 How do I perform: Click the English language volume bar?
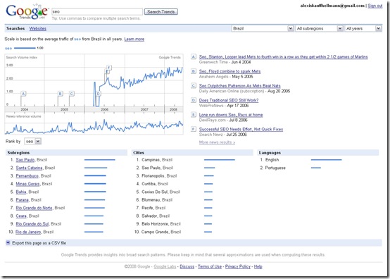click(327, 160)
